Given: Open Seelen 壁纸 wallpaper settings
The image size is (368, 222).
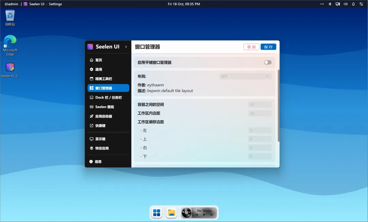Looking at the screenshot, I should click(x=106, y=107).
